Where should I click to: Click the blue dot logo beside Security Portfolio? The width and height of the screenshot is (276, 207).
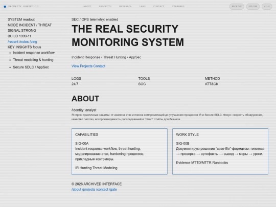tap(5, 7)
